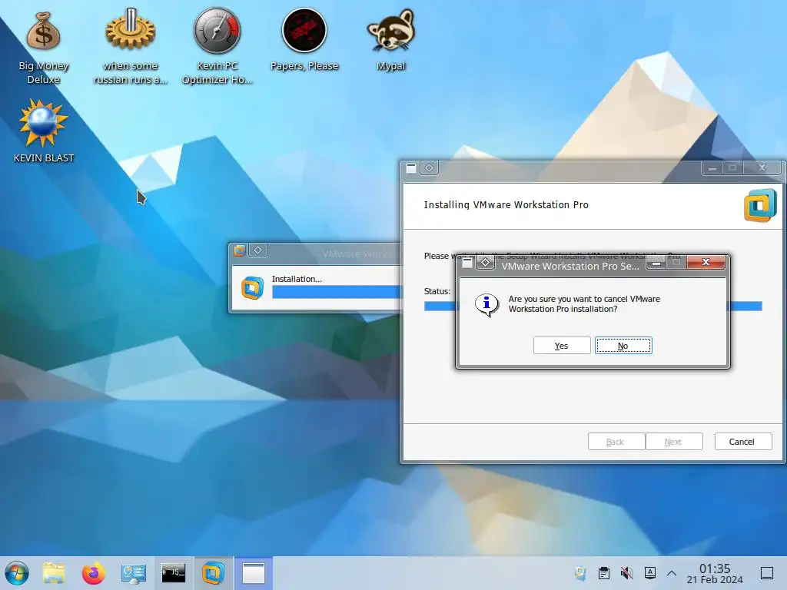Select the blank window taskbar entry
Screen dimensions: 787x590
254,573
